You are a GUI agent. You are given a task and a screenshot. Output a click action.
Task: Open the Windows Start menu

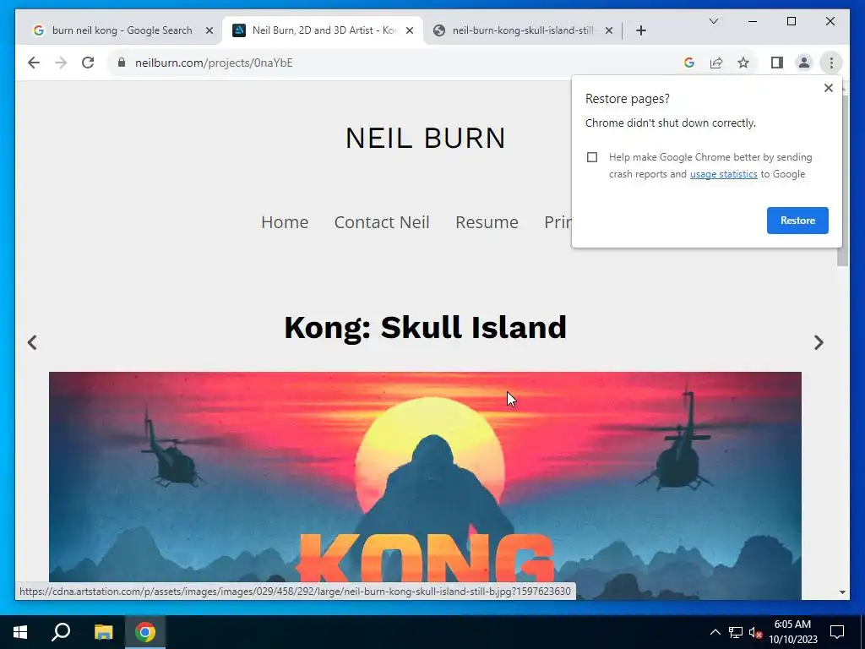click(x=20, y=632)
